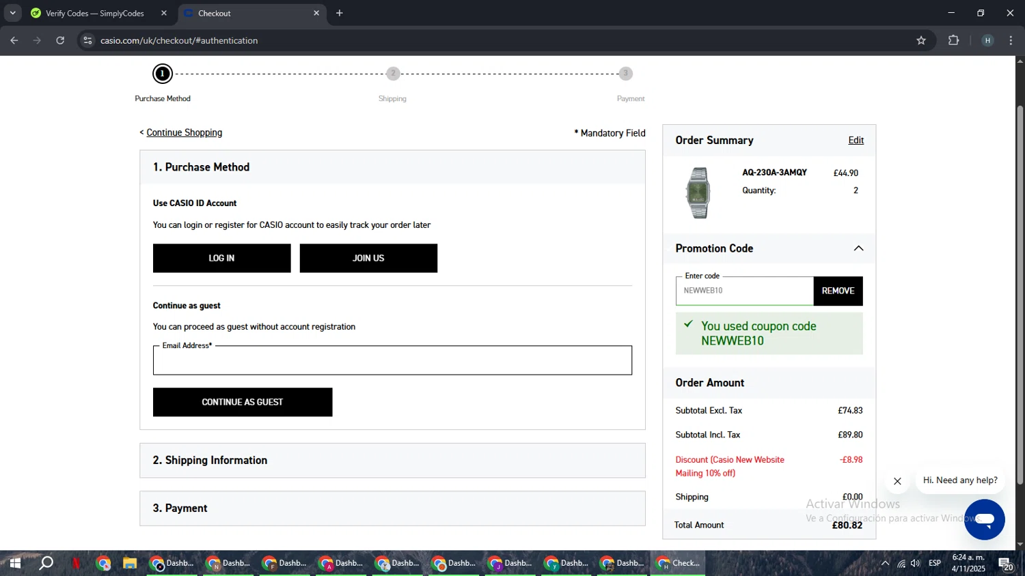Open File Explorer from taskbar
The image size is (1025, 576).
pos(130,563)
